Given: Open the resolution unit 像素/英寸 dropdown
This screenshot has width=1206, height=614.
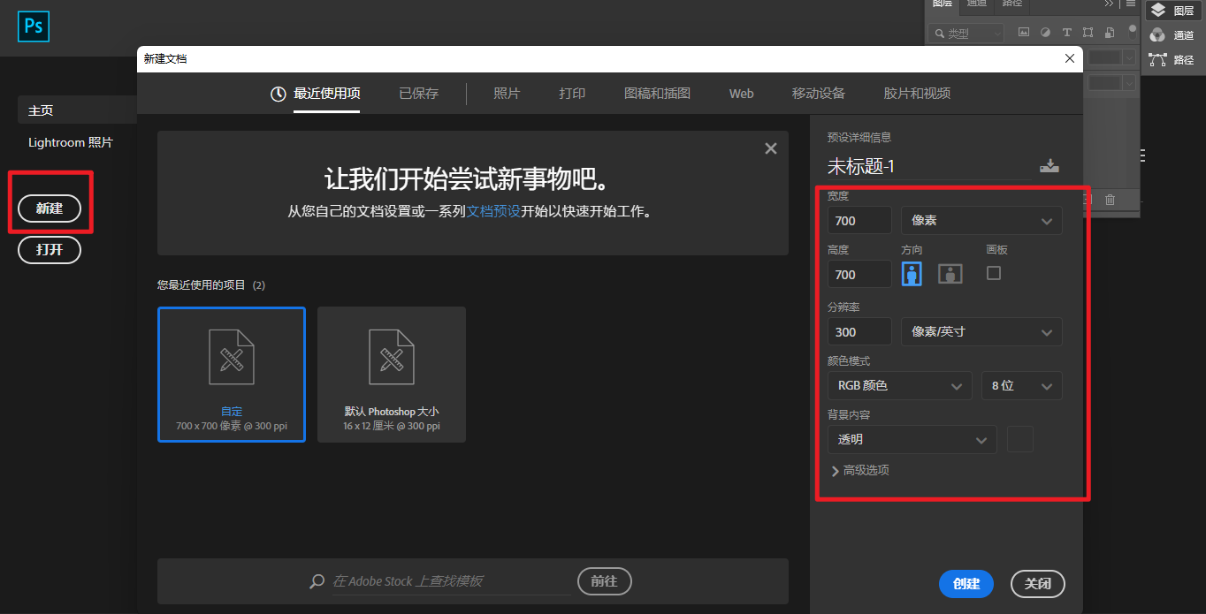Looking at the screenshot, I should 981,332.
